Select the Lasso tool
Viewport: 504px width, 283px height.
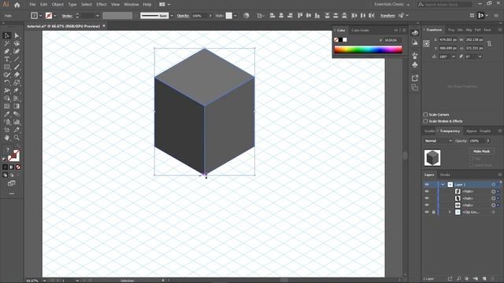17,43
